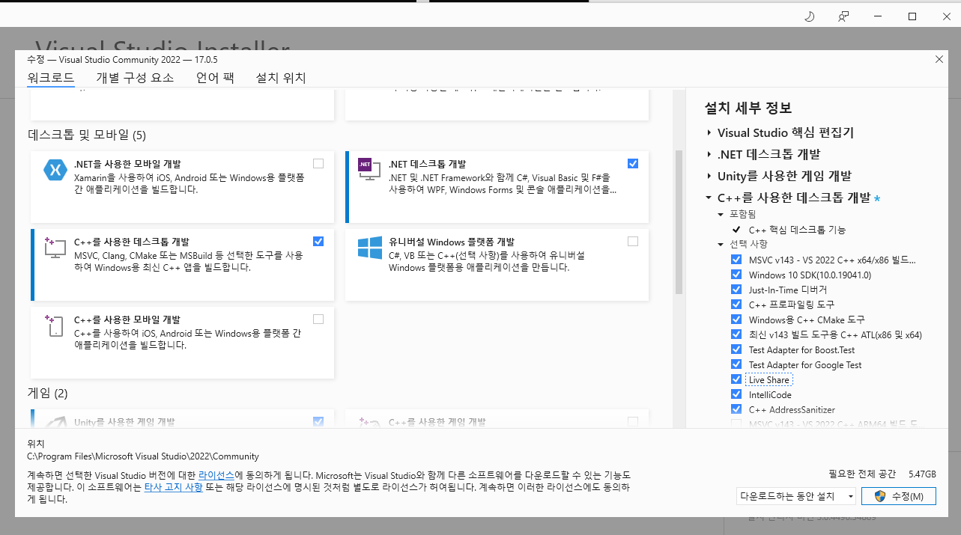
Task: Uncheck Windows 10 SDK(10.0.19041.0) option
Action: click(736, 275)
